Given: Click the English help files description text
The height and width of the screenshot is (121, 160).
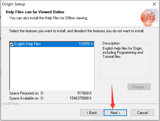Looking at the screenshot, I should point(123,52).
